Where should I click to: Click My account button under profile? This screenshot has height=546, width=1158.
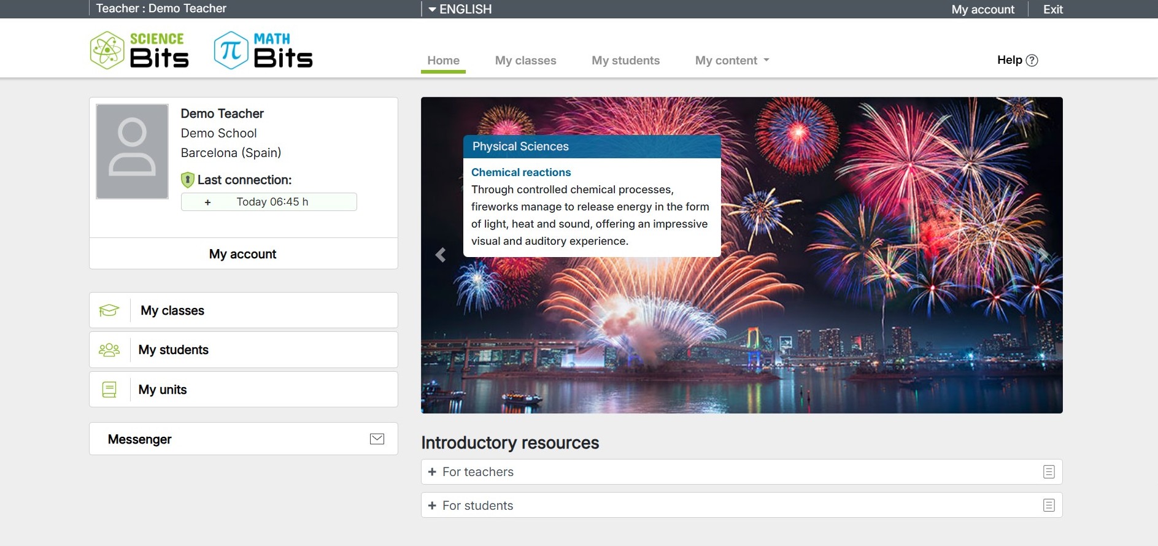click(243, 254)
